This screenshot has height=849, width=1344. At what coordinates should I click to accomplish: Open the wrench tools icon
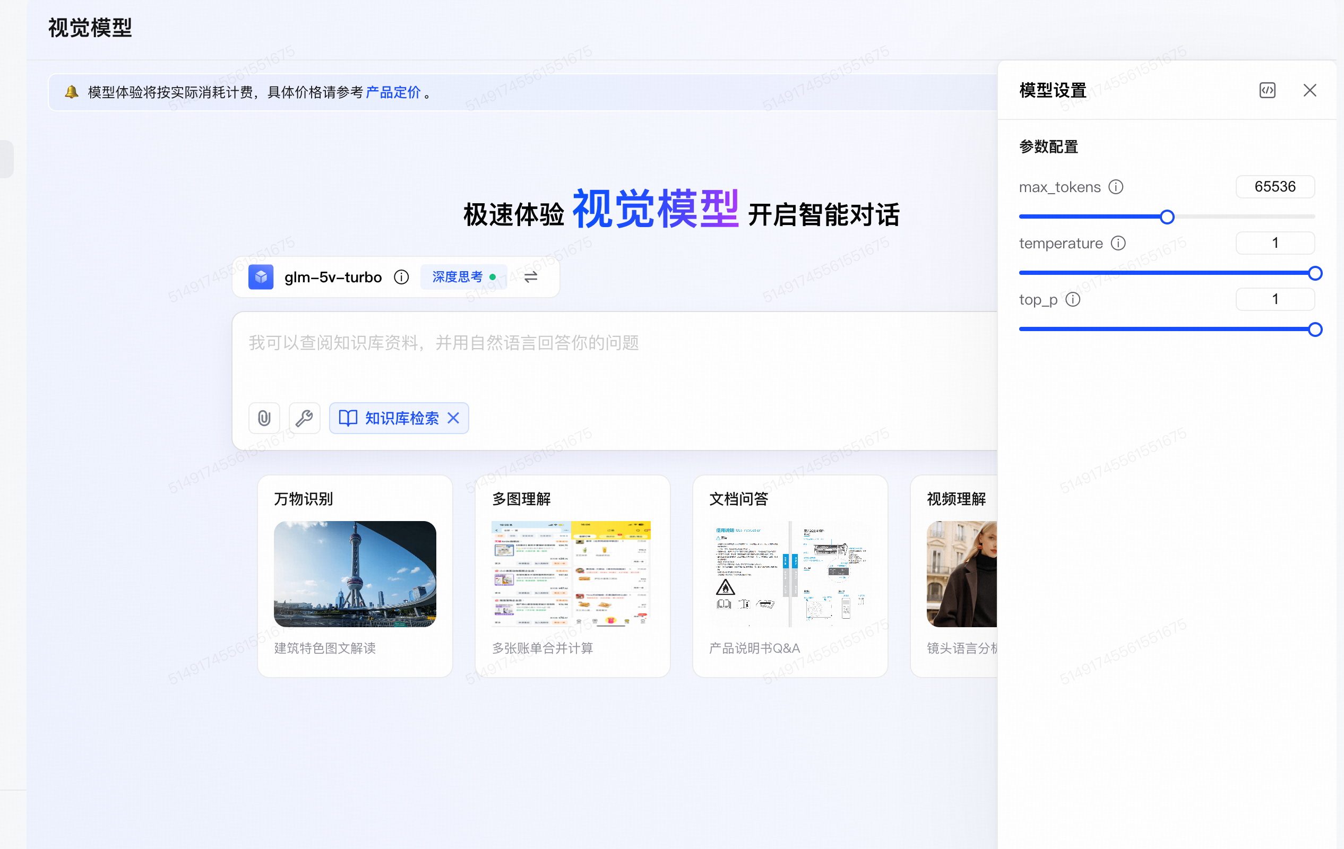304,418
